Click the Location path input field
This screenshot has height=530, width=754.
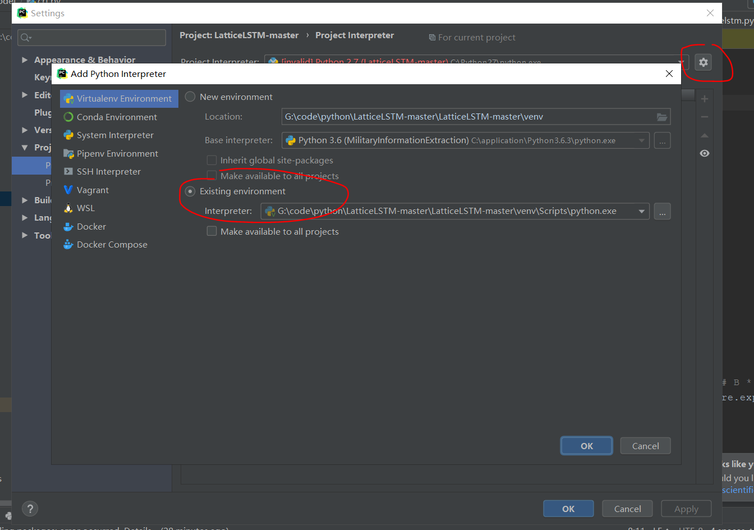tap(476, 117)
